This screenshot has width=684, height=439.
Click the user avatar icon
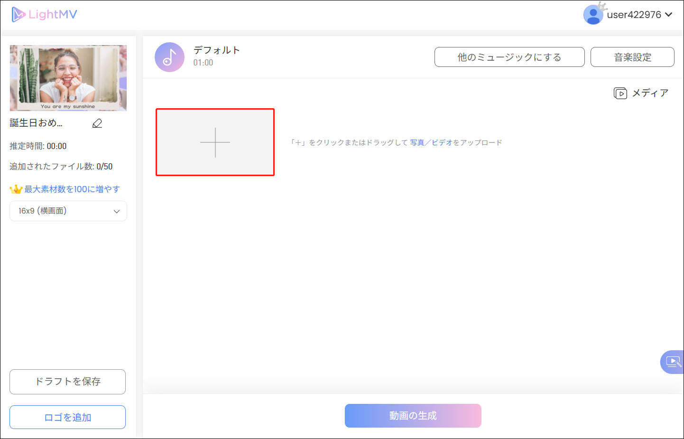click(x=593, y=14)
